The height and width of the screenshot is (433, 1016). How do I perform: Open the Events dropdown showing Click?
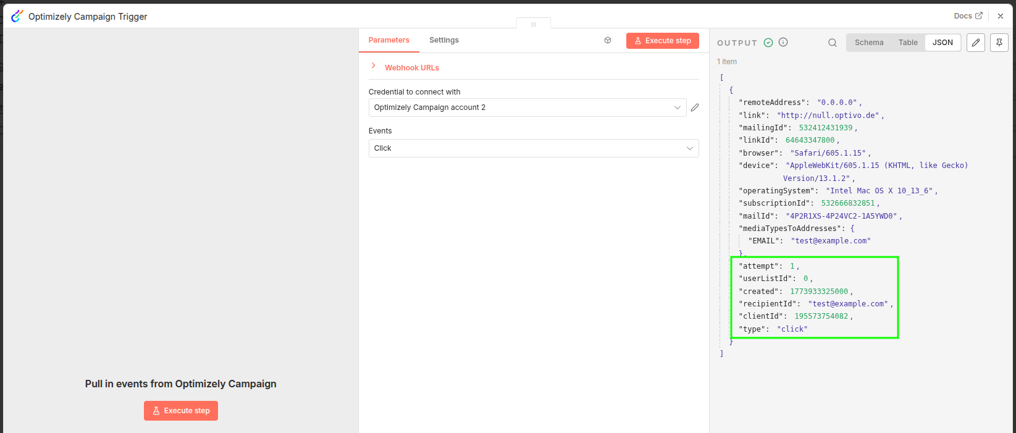pos(533,148)
